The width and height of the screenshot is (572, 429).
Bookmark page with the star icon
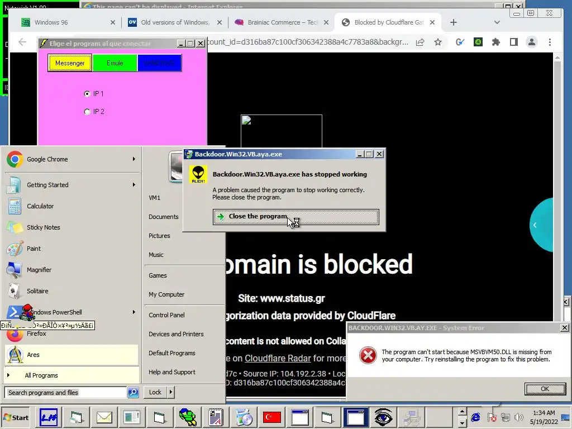click(438, 42)
